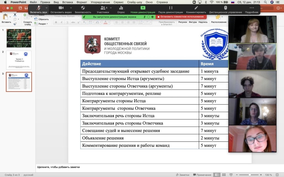Click notes field Щелкните, чтобы добавить заметки
This screenshot has width=284, height=177.
(x=58, y=167)
